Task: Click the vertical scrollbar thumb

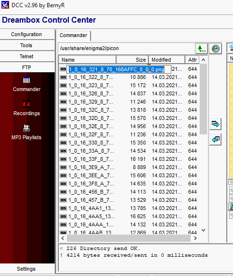Action: click(x=203, y=99)
